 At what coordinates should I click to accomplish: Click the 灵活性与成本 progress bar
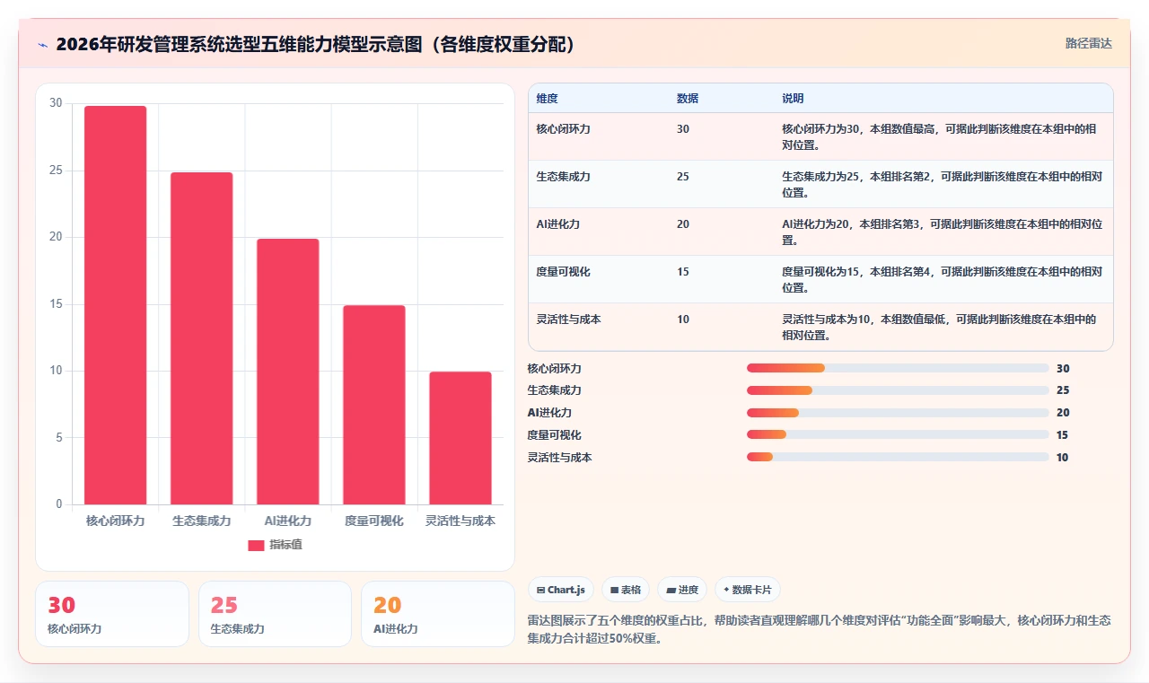point(898,458)
